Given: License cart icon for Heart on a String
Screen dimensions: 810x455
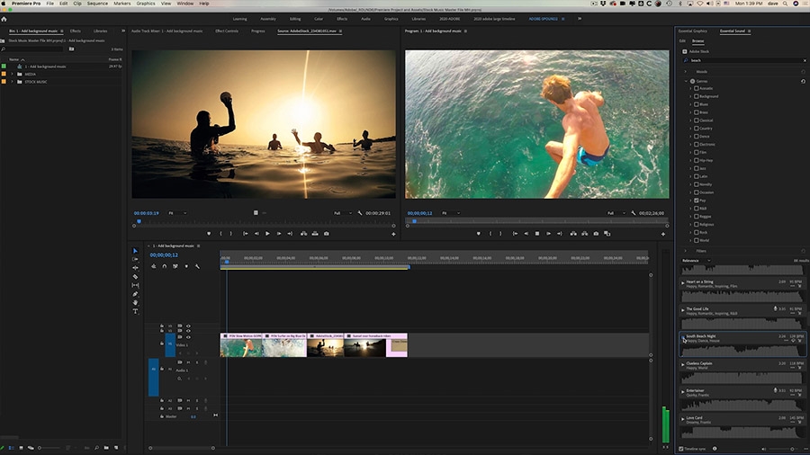Looking at the screenshot, I should (800, 286).
